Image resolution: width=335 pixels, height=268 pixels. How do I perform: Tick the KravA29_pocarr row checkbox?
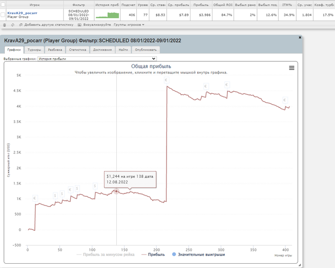(3, 15)
